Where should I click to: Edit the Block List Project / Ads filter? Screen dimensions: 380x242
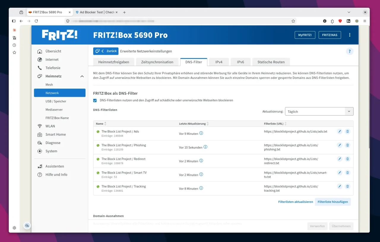click(x=340, y=132)
